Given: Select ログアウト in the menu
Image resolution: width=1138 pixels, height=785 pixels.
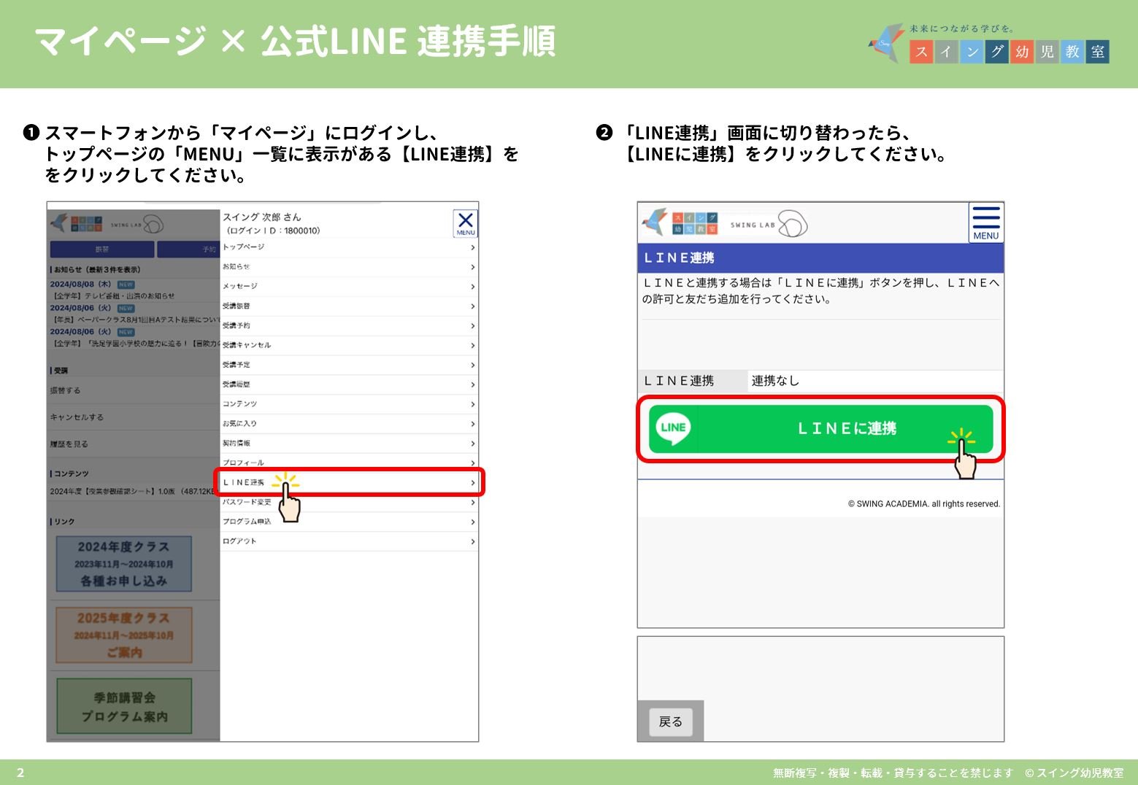Looking at the screenshot, I should pyautogui.click(x=349, y=541).
